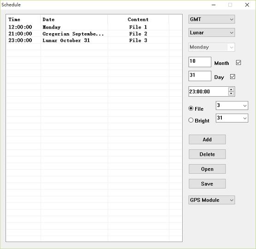Click the Save button

coord(207,184)
